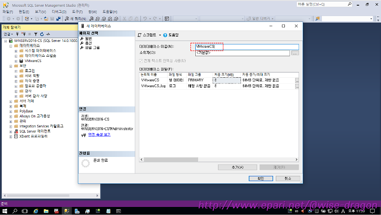Click the Filter funnel icon in Object Explorer
381x215 pixels.
click(36, 34)
